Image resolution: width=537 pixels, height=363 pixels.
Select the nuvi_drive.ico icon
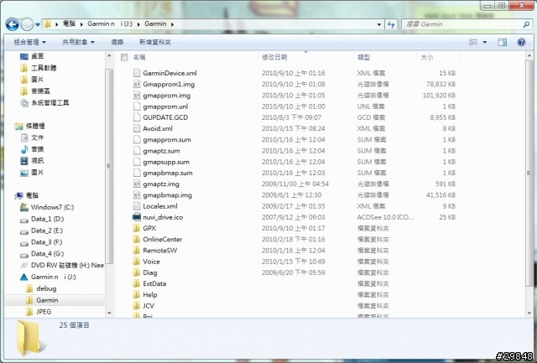coord(137,217)
